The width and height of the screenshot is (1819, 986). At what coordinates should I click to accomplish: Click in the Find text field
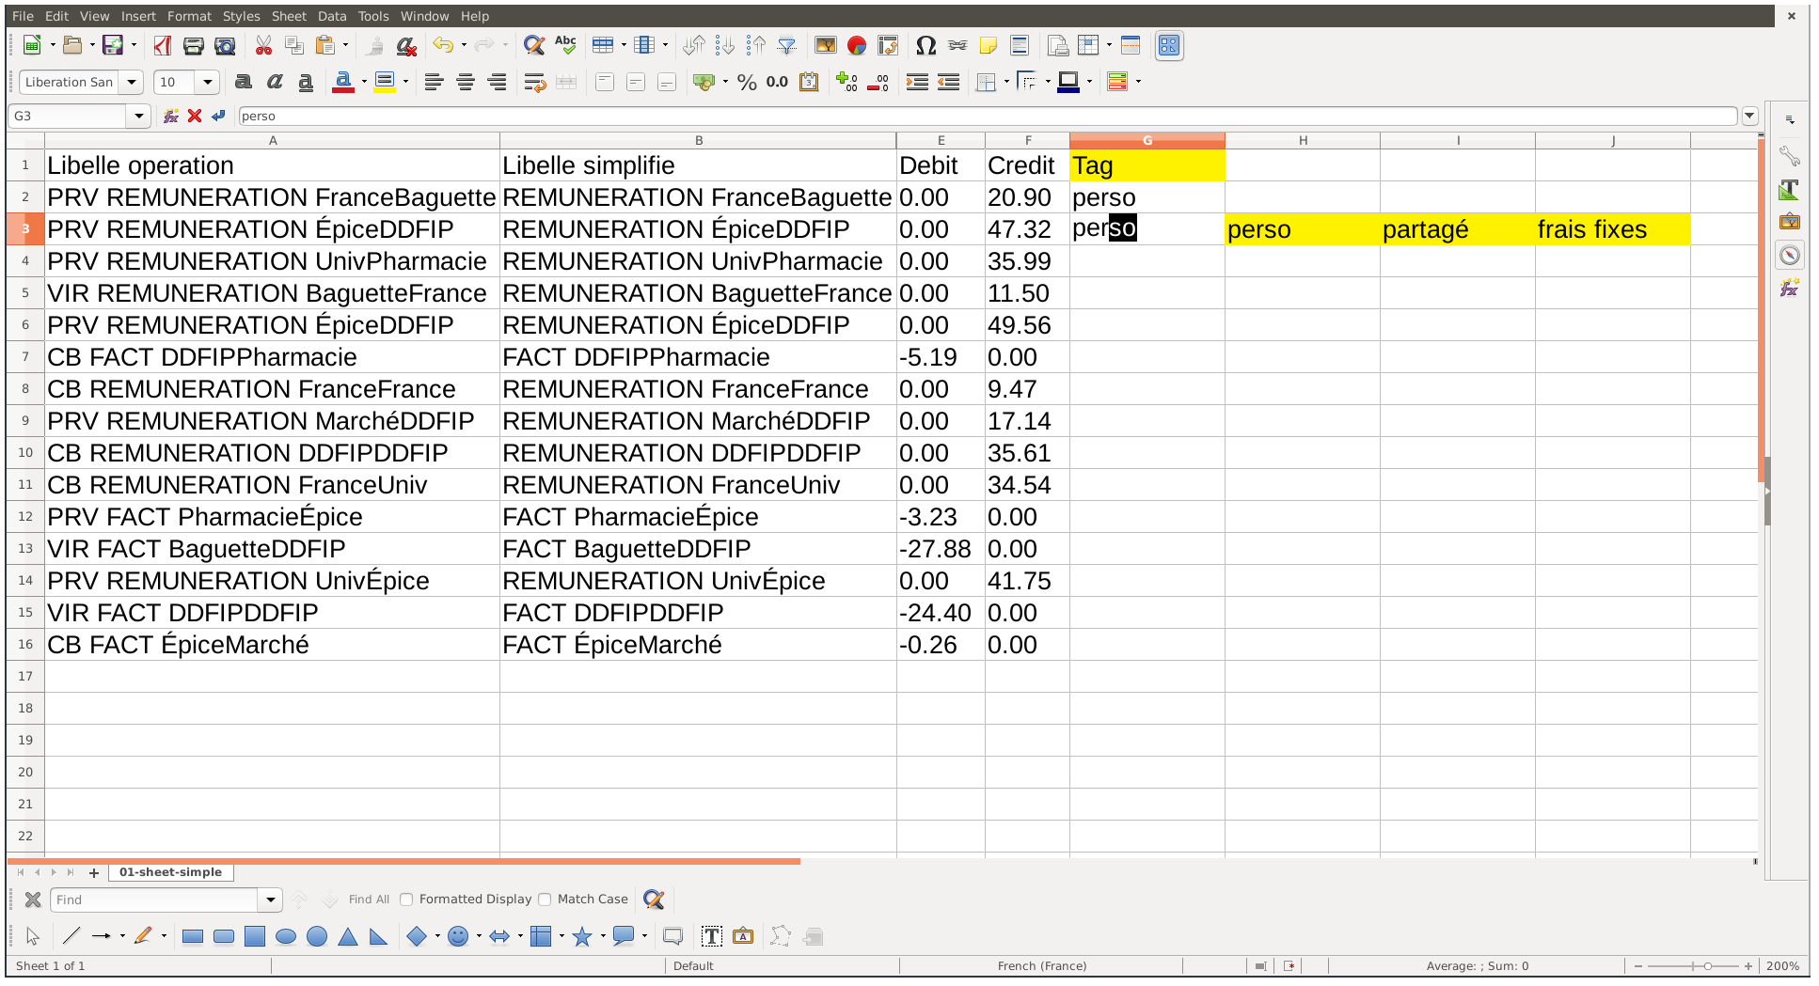155,900
